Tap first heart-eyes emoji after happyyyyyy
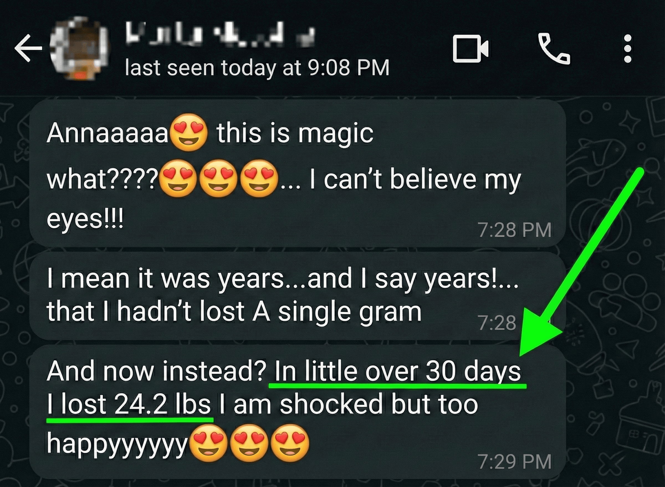665x487 pixels. click(209, 443)
